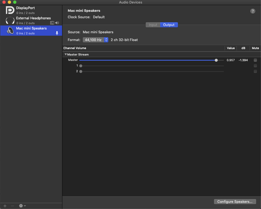Toggle the Master mute checkbox
This screenshot has height=209, width=261.
pyautogui.click(x=255, y=60)
